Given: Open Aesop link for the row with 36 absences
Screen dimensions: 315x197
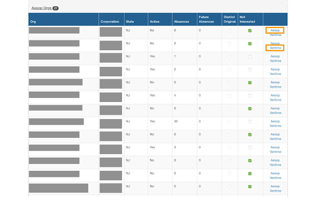Looking at the screenshot, I should coord(275,121).
